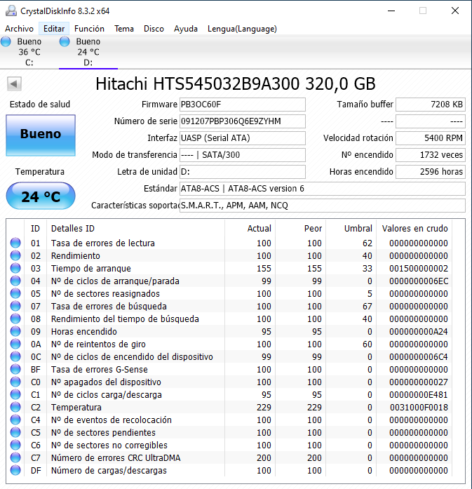The width and height of the screenshot is (472, 489).
Task: Switch to the C: disk tab
Action: coord(29,52)
